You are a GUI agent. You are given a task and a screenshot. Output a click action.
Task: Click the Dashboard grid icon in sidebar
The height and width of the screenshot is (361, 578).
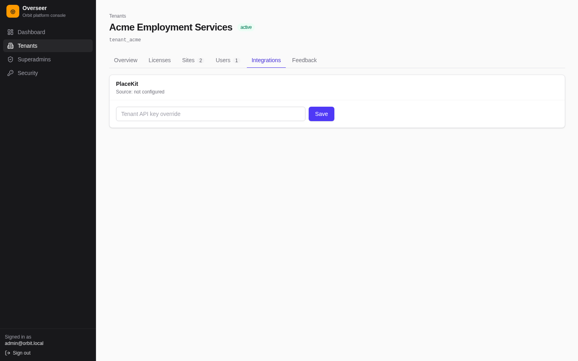[10, 32]
